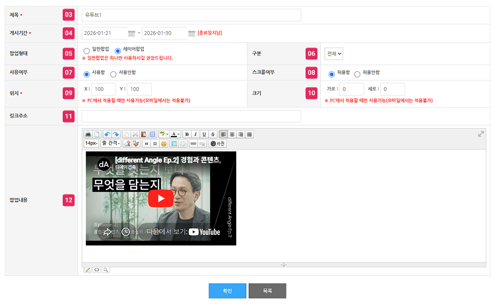
Task: Open the omega special characters icon
Action: (x=155, y=144)
